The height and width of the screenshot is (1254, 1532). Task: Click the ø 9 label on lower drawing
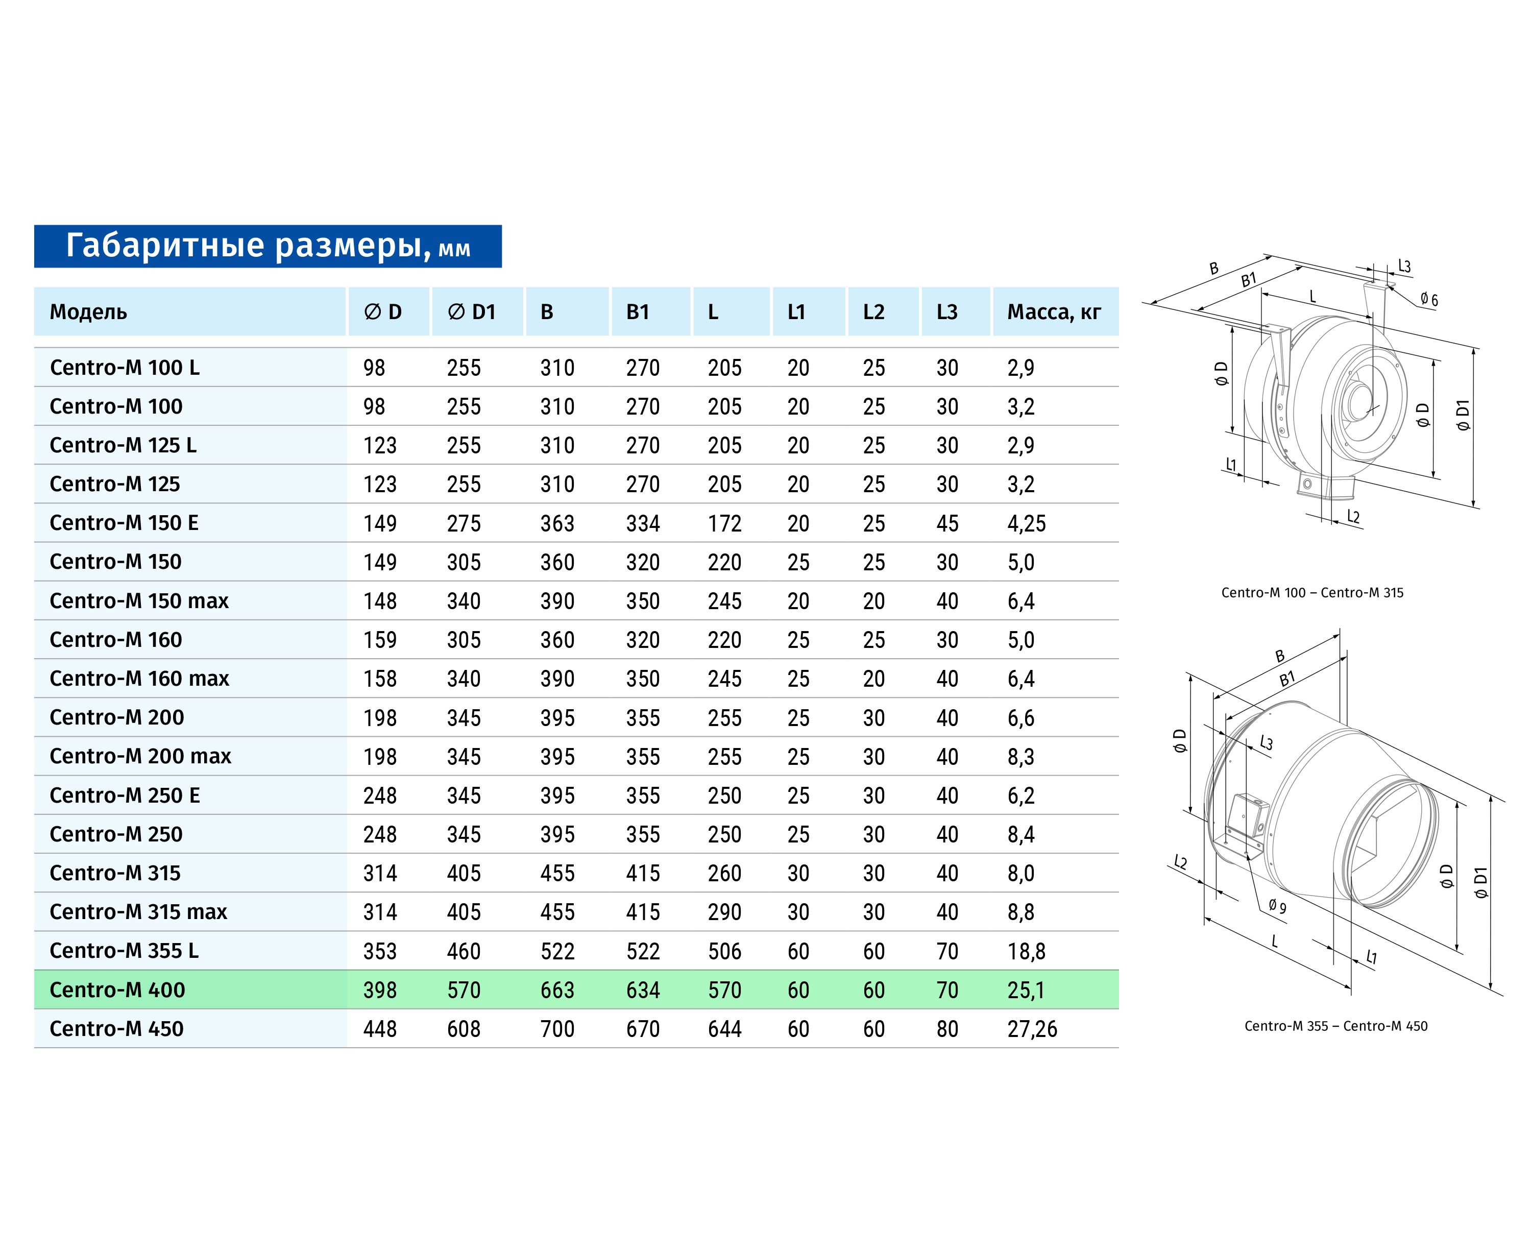point(1277,907)
